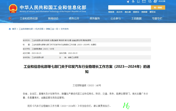Go to 文件发布 breadcrumb link
Viewport: 176px width, 111px height.
pos(64,29)
